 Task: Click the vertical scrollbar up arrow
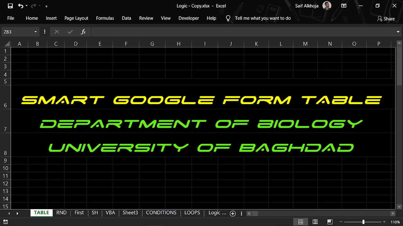[399, 44]
